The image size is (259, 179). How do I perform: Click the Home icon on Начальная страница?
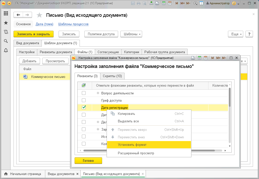[x=6, y=174]
